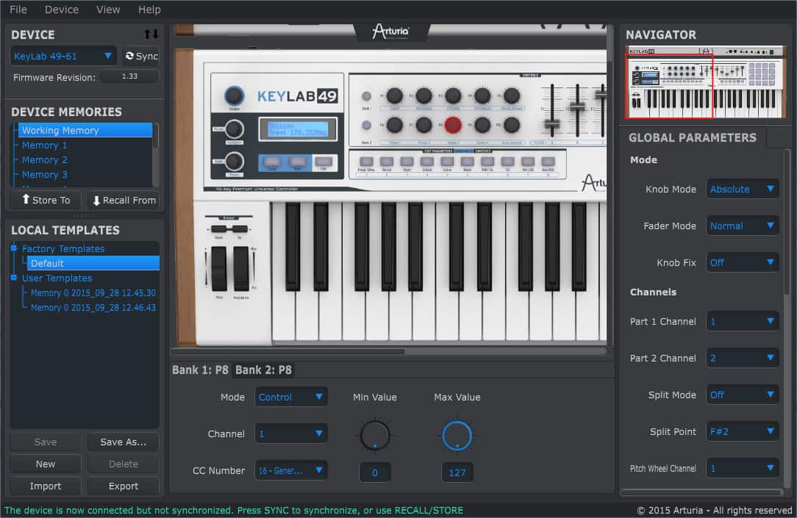
Task: Click the Sync button
Action: tap(141, 56)
